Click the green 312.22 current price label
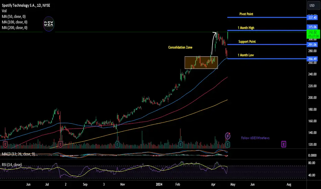The height and width of the screenshot is (189, 321). [313, 34]
